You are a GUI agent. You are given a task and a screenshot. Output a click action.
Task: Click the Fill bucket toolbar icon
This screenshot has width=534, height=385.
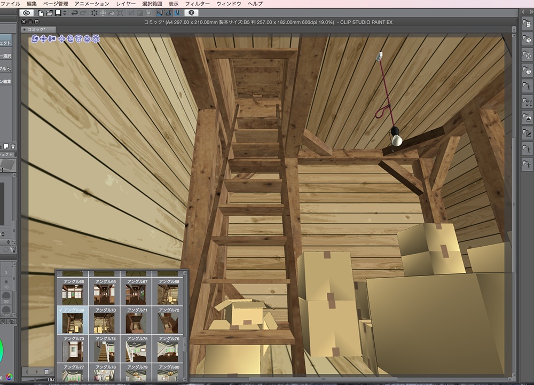[112, 13]
